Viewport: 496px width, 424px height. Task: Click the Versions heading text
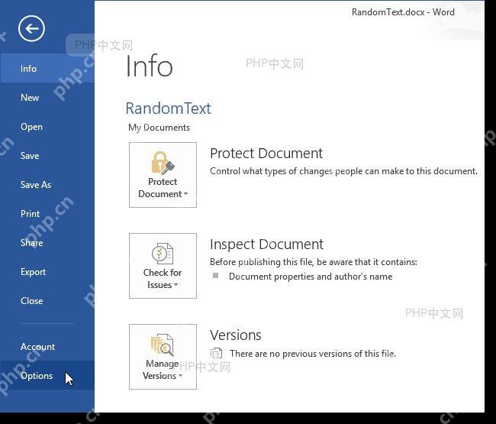pos(236,335)
